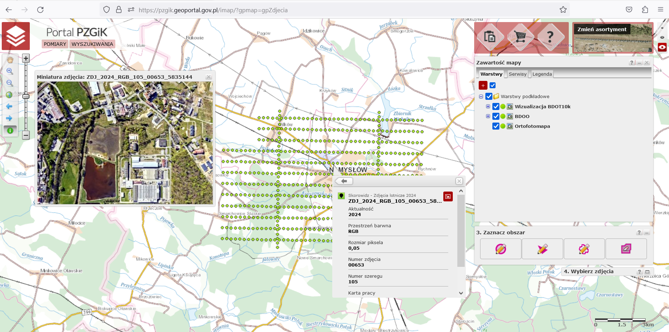Open the POMIARY menu
This screenshot has width=669, height=332.
point(55,44)
